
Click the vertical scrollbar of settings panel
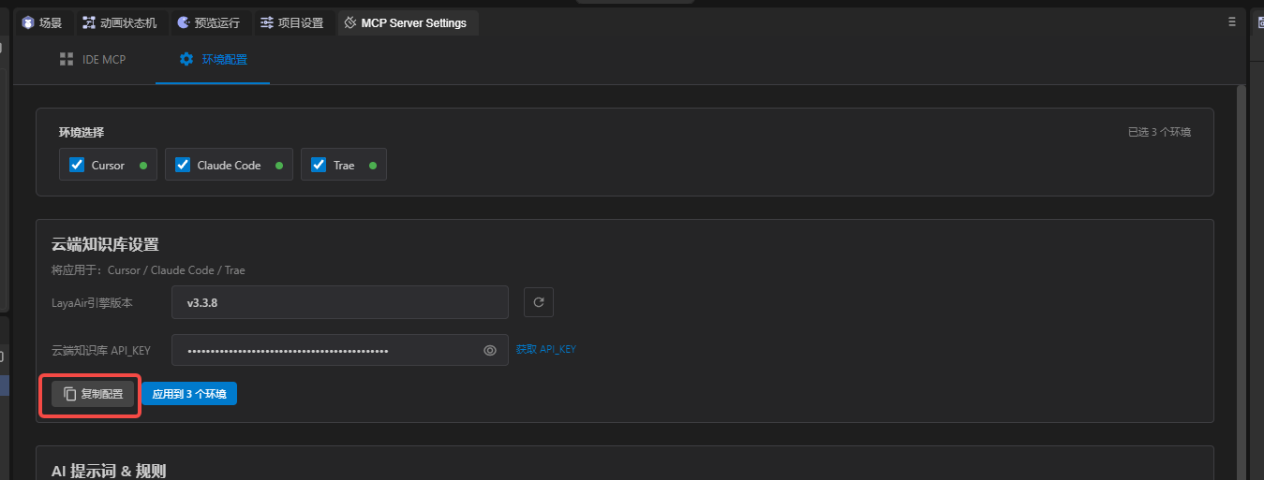(1242, 281)
